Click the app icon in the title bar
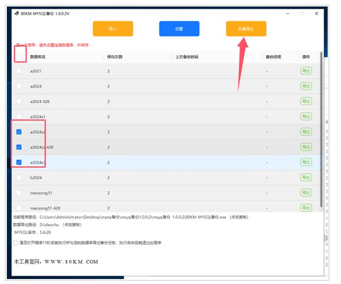The height and width of the screenshot is (284, 341). click(17, 13)
